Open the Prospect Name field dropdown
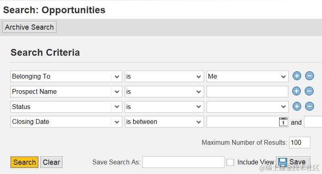The image size is (322, 174). pyautogui.click(x=117, y=91)
